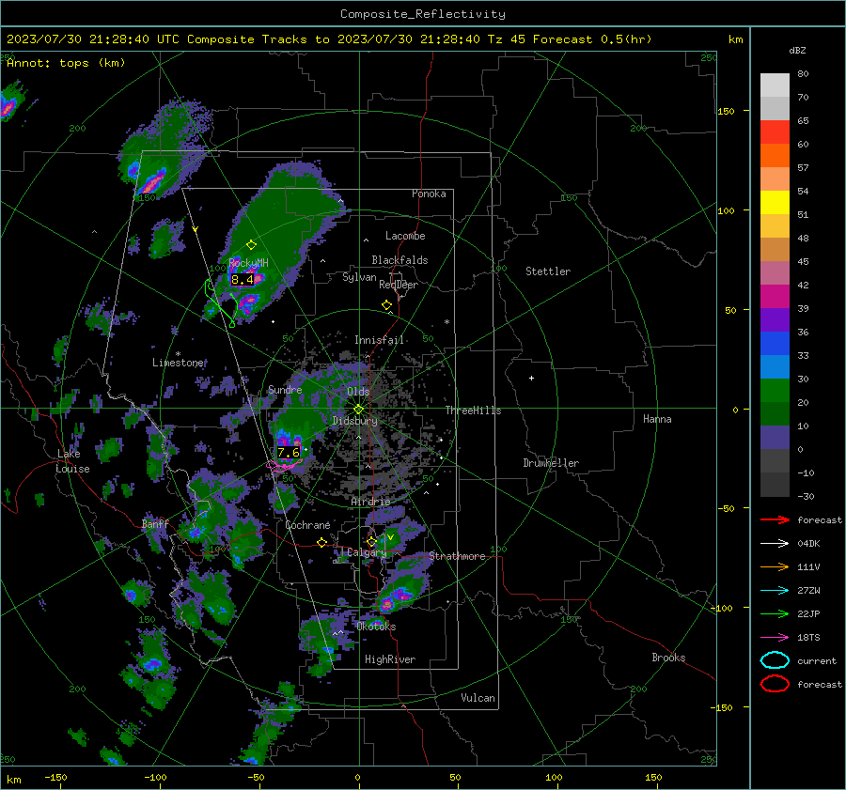Viewport: 846px width, 790px height.
Task: Click the Lacombe city label
Action: tap(405, 236)
